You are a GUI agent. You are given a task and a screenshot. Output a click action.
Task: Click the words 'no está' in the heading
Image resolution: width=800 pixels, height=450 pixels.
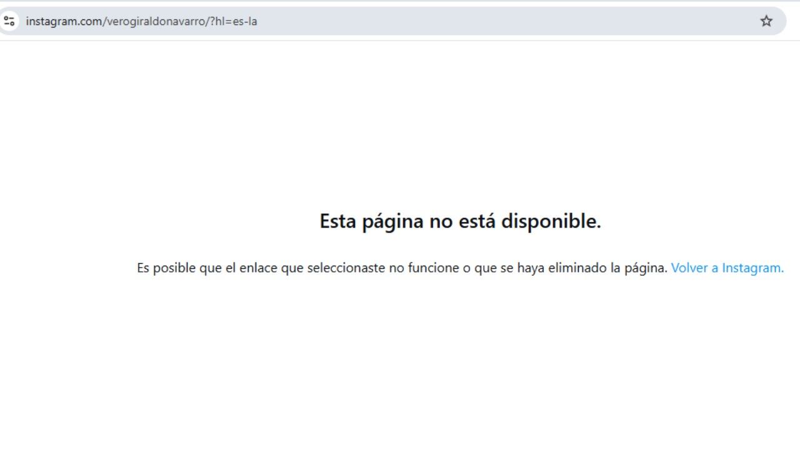[462, 221]
